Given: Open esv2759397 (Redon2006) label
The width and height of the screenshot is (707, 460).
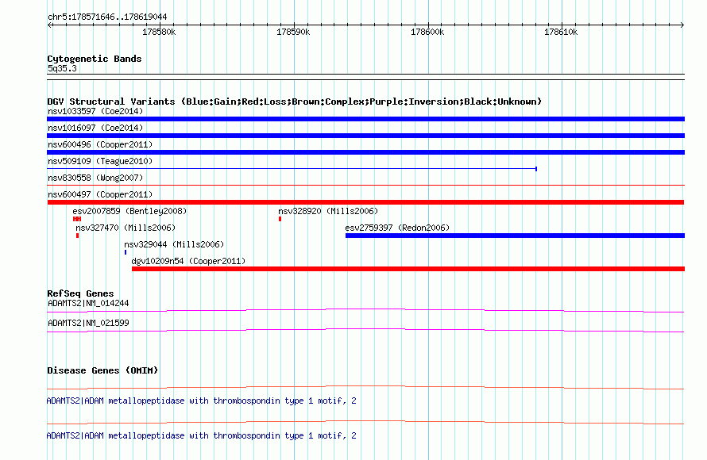Looking at the screenshot, I should (397, 228).
